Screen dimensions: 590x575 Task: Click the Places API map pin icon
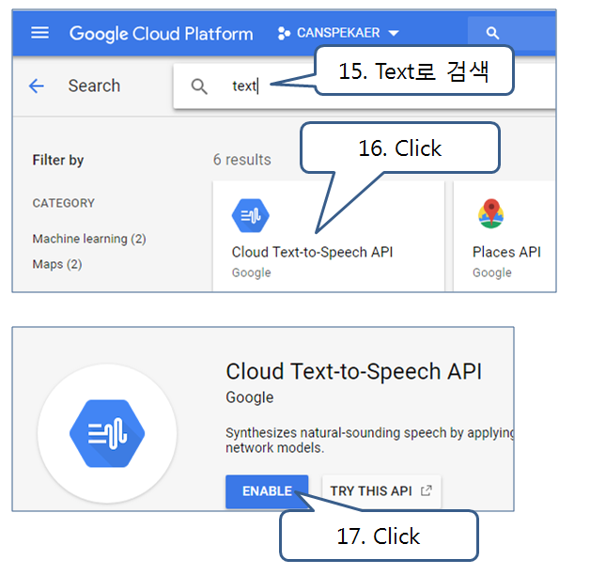(x=491, y=213)
